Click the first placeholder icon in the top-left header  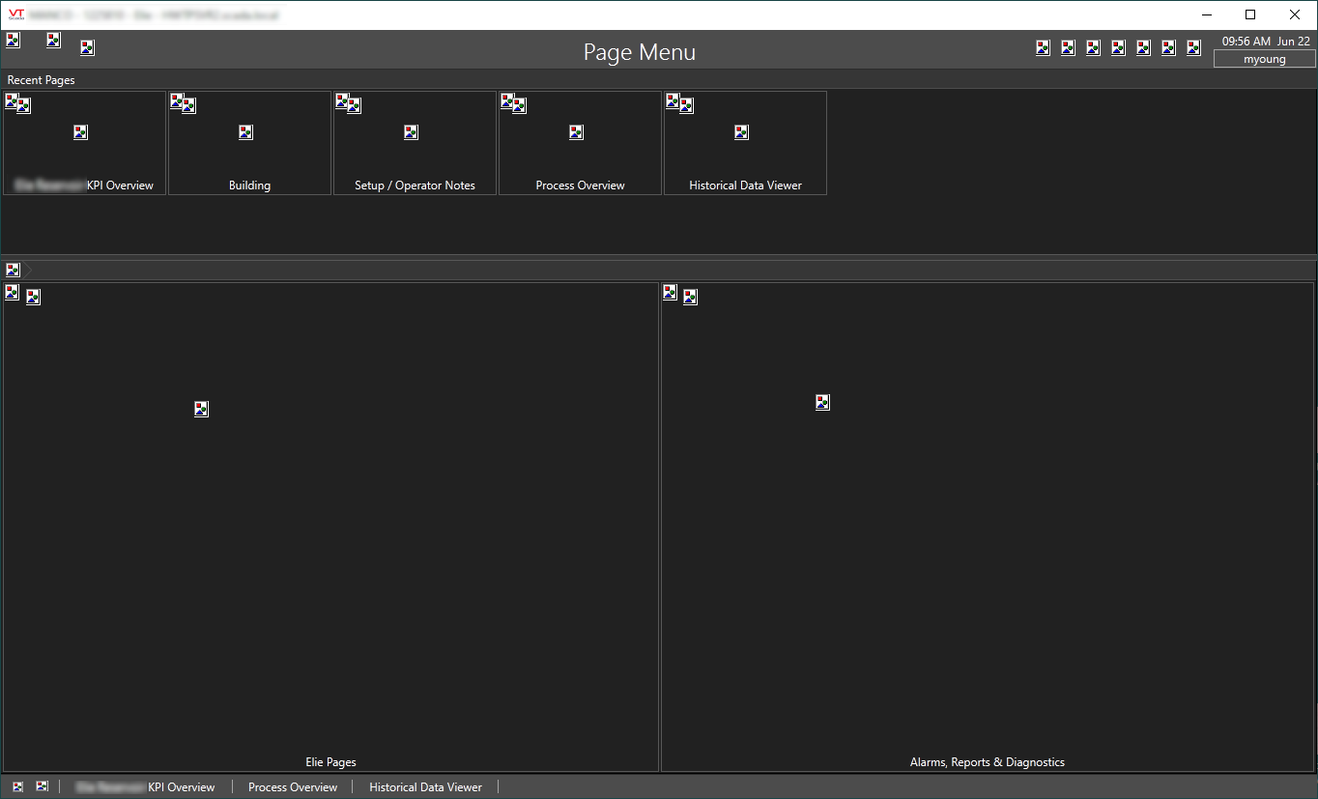13,40
